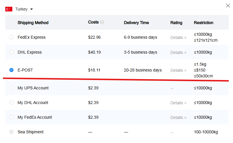Click the Costs help question icon
Viewport: 233px width, 143px height.
click(102, 22)
